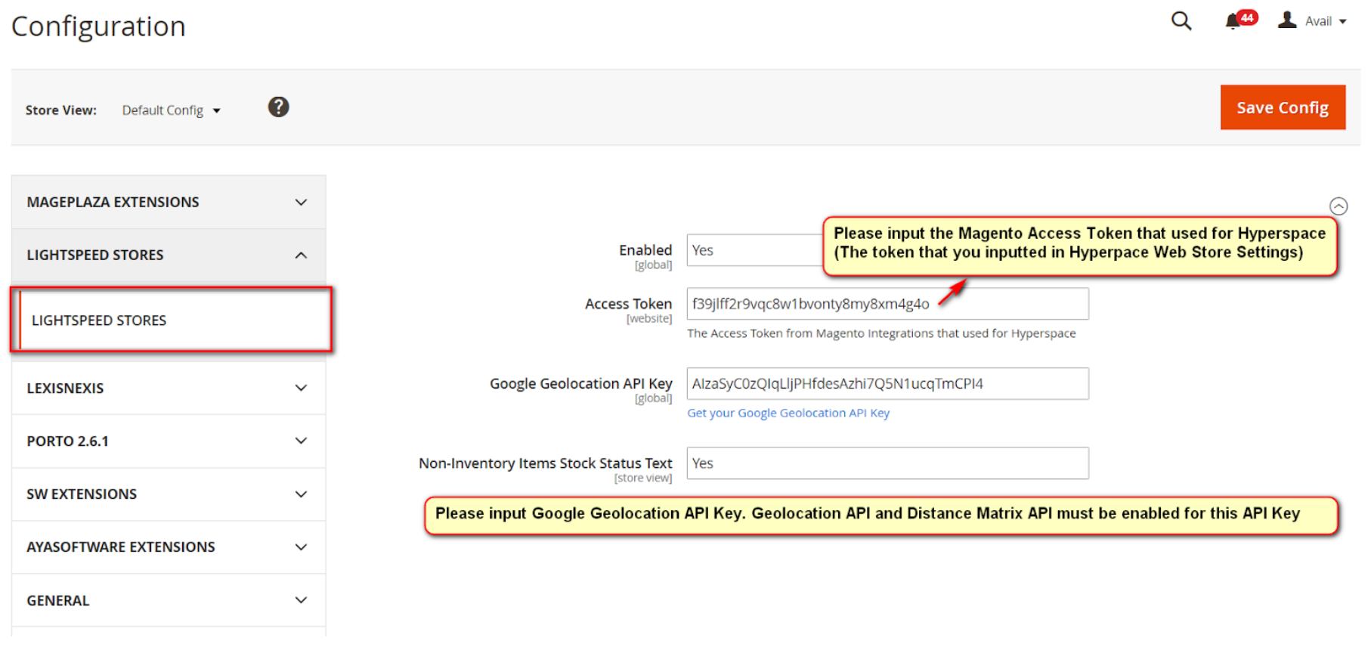Open the Store View Default Config dropdown
1371x647 pixels.
[x=171, y=110]
